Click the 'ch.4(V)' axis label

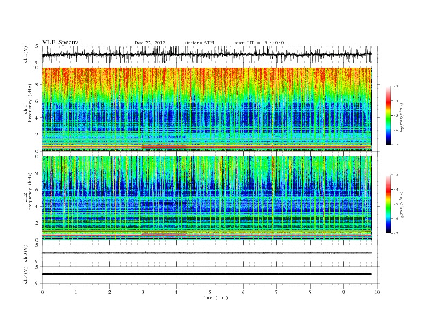point(25,275)
